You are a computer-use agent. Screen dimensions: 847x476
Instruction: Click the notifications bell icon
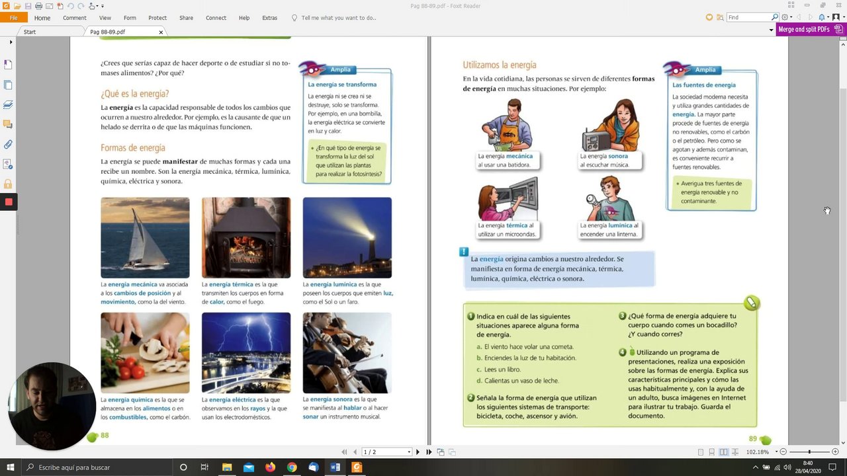(822, 17)
